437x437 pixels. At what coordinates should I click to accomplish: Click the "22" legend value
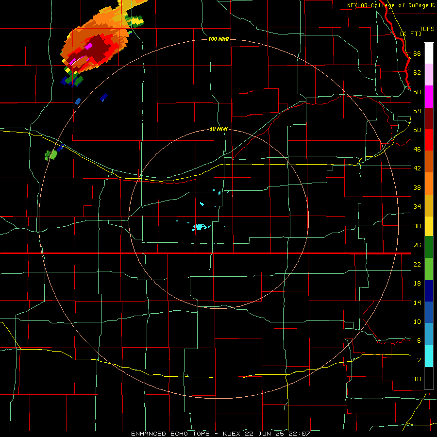417,264
